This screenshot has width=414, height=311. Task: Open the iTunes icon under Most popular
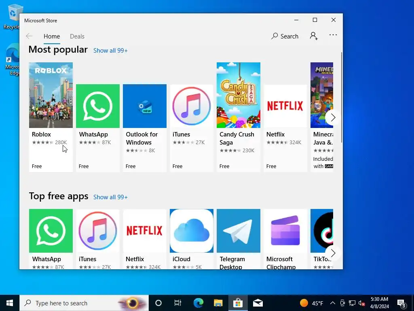point(191,106)
